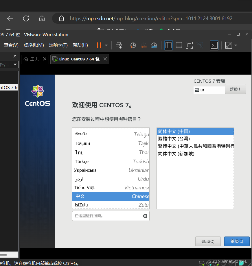Open the 帮助(H) menu
This screenshot has height=266, width=252.
(x=80, y=45)
